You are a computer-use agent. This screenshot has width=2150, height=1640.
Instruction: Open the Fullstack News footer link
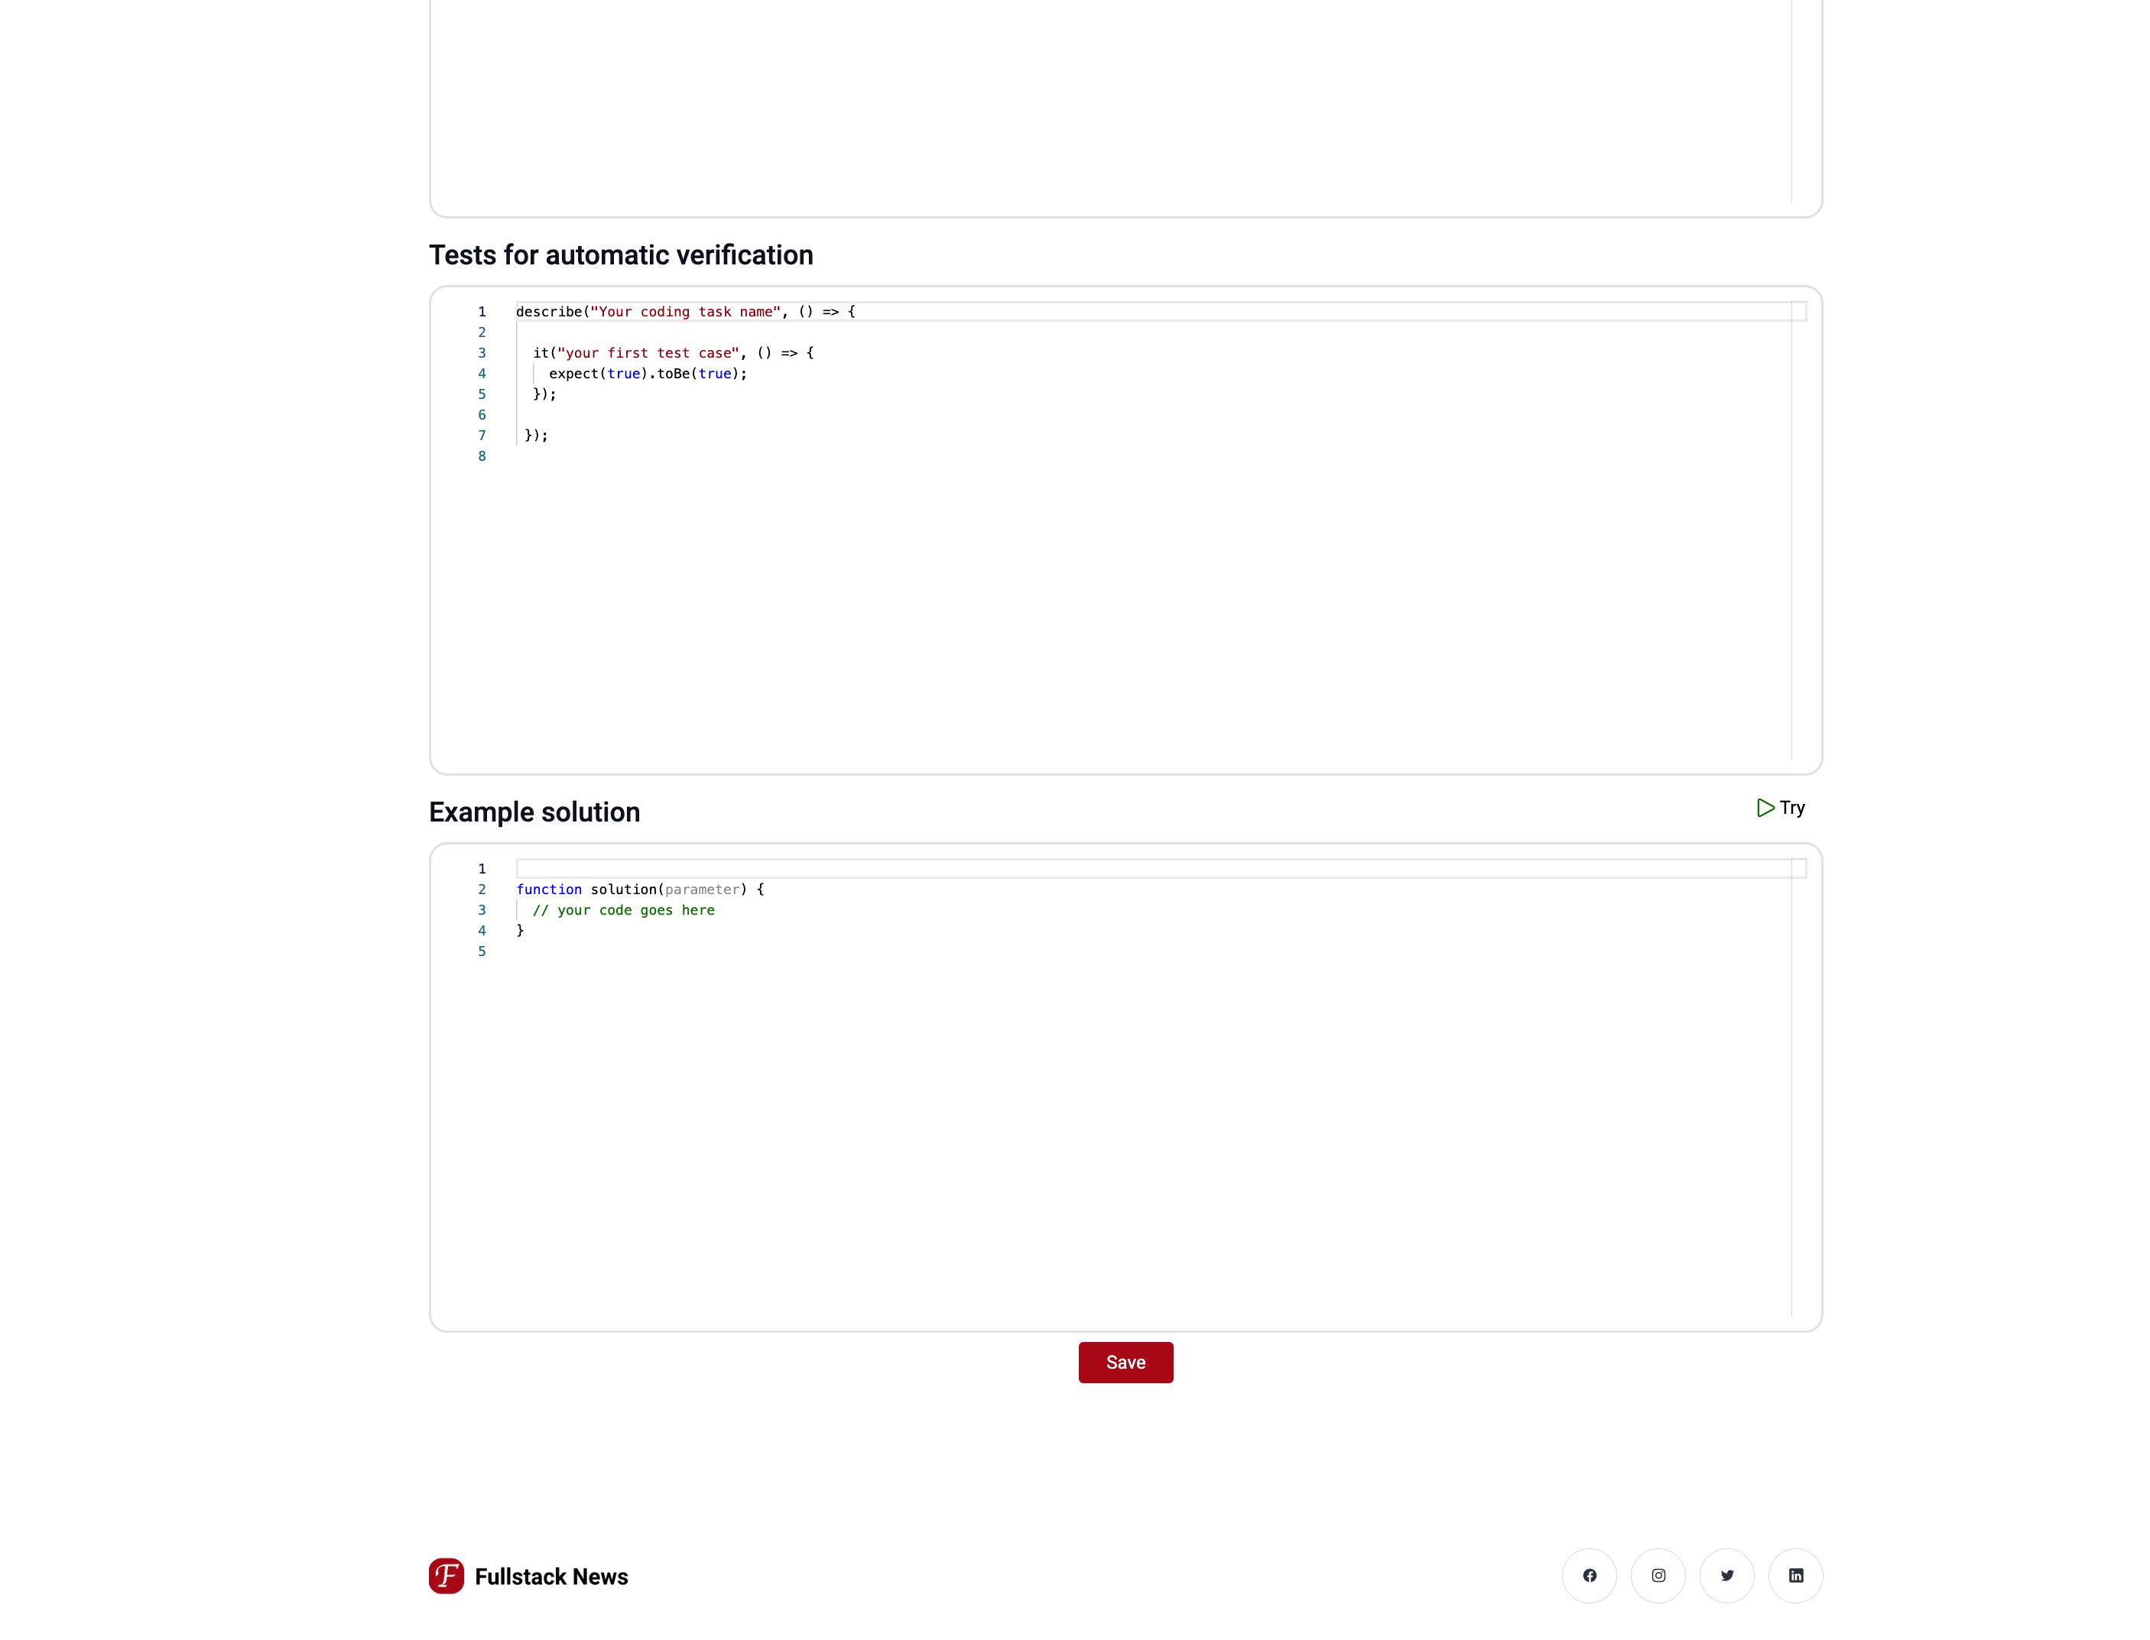(x=552, y=1577)
